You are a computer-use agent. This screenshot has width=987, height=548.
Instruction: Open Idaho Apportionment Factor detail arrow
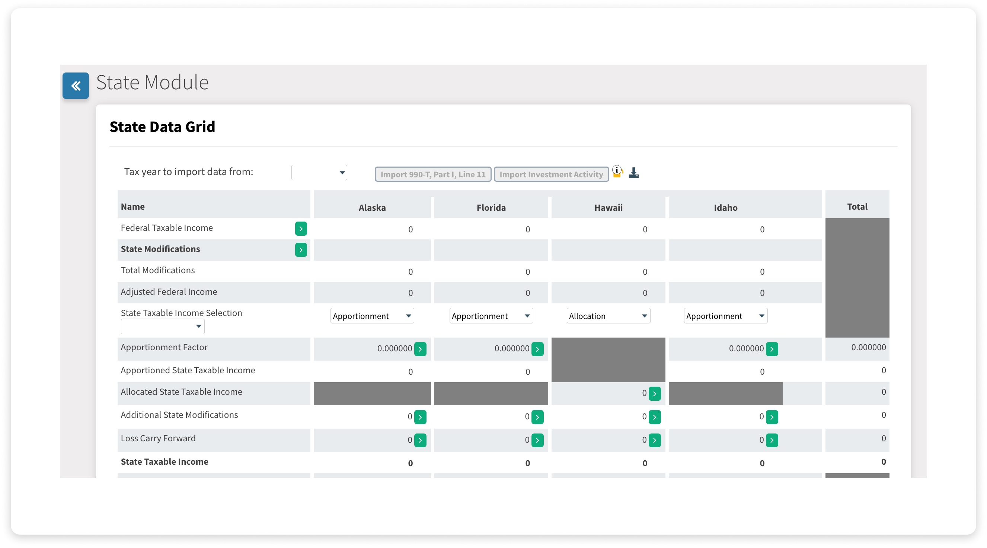(x=772, y=349)
